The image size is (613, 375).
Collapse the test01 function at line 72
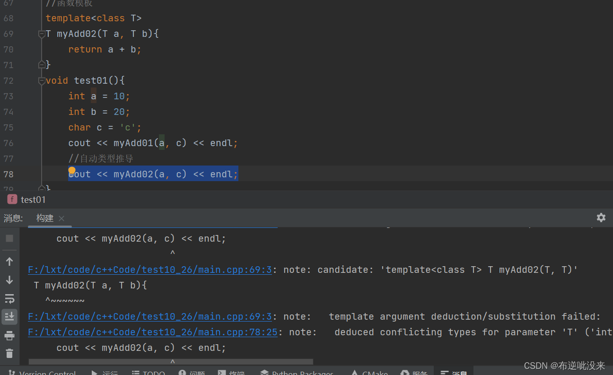coord(42,81)
